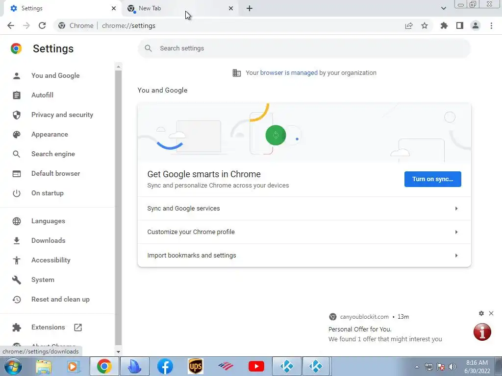Click the external link icon beside Extensions
Viewport: 502px width, 376px height.
(x=78, y=327)
